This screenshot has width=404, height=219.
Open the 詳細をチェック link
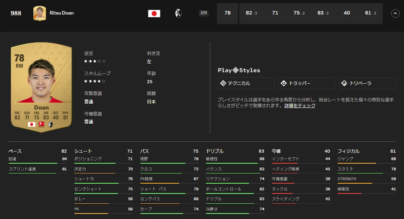coord(300,106)
